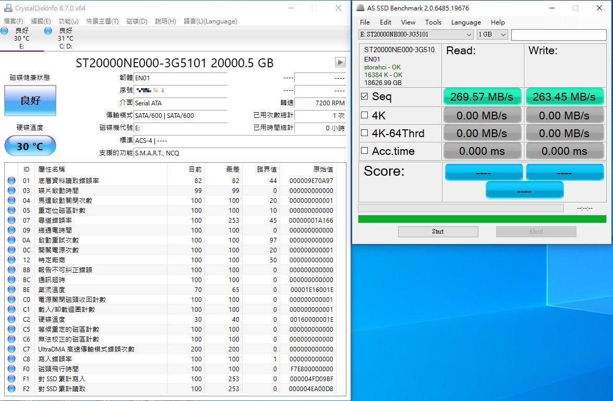
Task: Click status orb for attribute 12 row
Action: (x=11, y=260)
